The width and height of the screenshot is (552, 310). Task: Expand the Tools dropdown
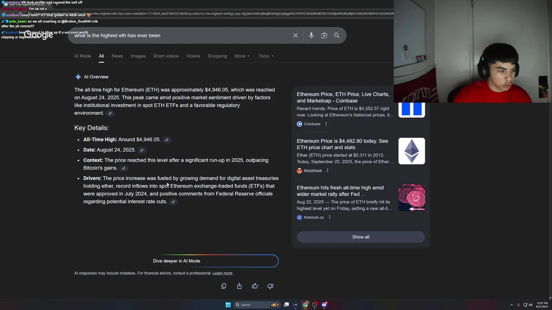coord(266,56)
